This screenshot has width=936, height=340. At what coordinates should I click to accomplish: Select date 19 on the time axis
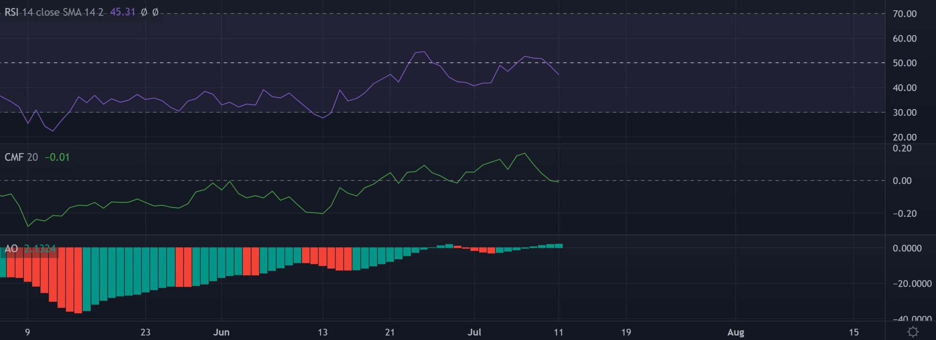pyautogui.click(x=626, y=332)
